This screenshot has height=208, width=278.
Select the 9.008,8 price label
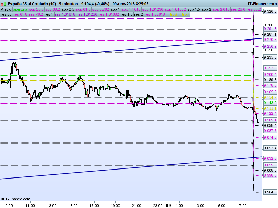coord(270,170)
